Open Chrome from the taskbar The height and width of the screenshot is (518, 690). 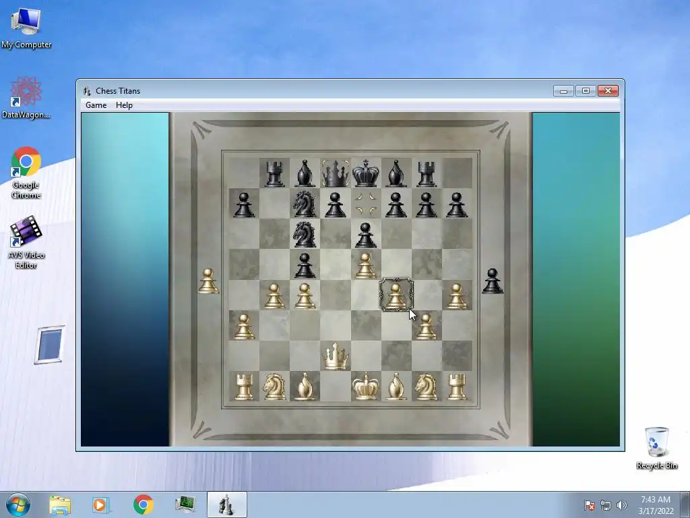(143, 505)
